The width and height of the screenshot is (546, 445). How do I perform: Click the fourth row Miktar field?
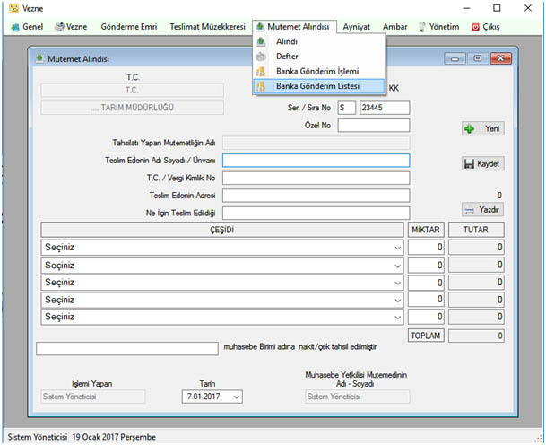point(426,300)
